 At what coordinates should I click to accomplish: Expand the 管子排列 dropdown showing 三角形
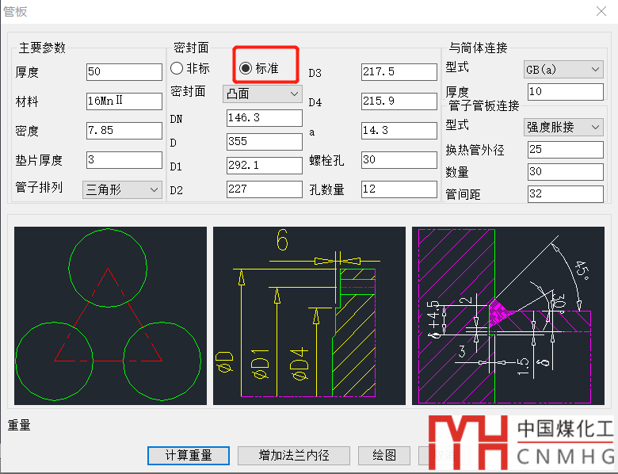tap(122, 189)
